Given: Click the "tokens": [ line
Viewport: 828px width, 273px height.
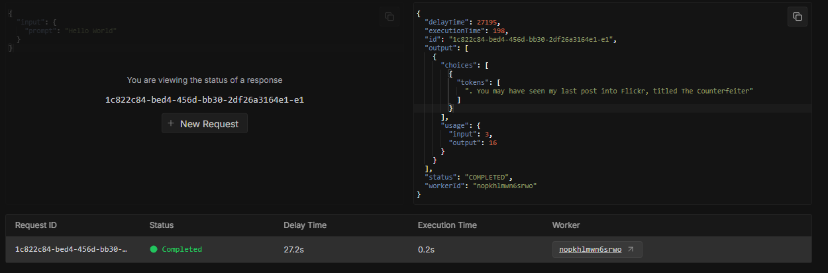Looking at the screenshot, I should [x=479, y=82].
